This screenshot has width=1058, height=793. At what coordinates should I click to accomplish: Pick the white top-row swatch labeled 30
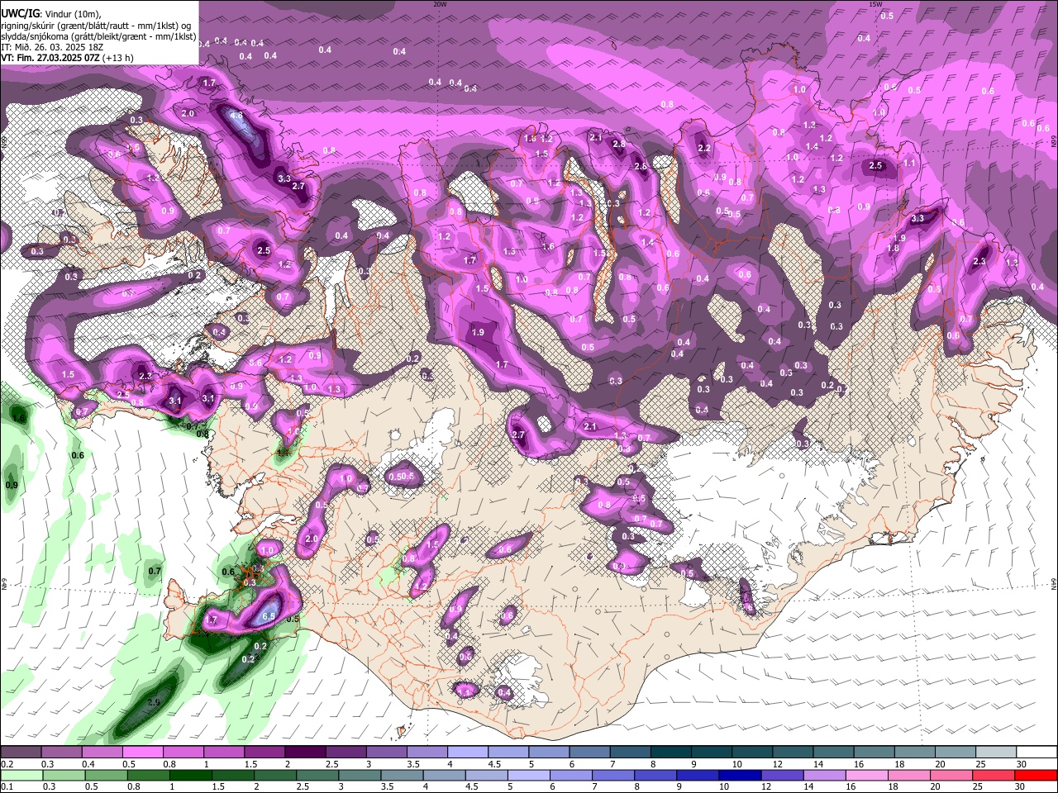pos(1037,753)
